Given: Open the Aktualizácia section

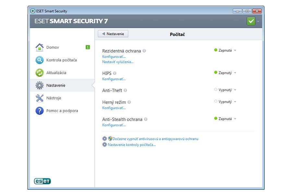Looking at the screenshot, I should coord(62,73).
